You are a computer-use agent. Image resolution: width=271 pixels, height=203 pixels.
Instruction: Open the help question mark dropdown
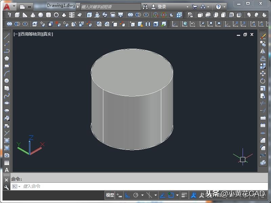[x=219, y=6]
